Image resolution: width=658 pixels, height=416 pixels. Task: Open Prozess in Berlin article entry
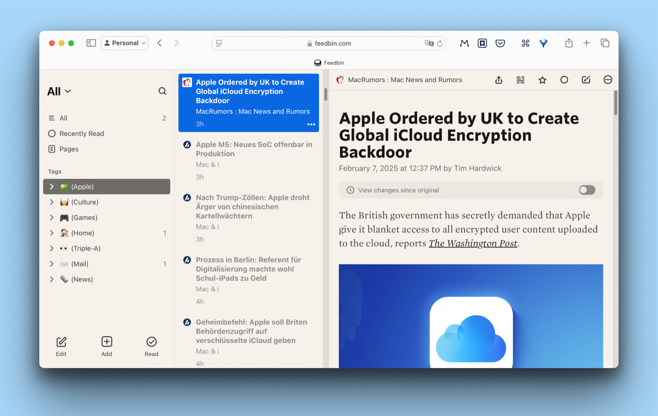coord(248,280)
